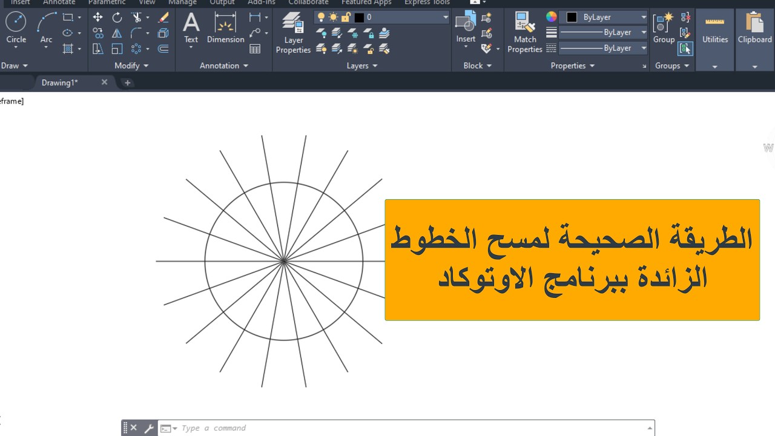This screenshot has height=436, width=775.
Task: Select the Circle drawing tool
Action: [x=16, y=28]
